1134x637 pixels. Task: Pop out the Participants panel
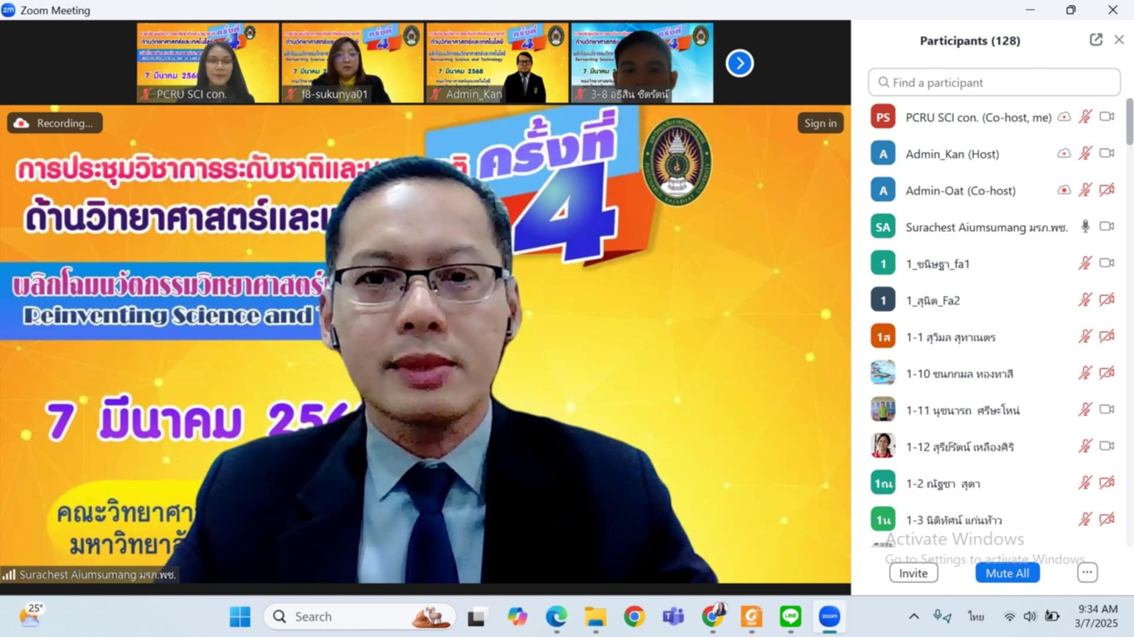pyautogui.click(x=1096, y=40)
